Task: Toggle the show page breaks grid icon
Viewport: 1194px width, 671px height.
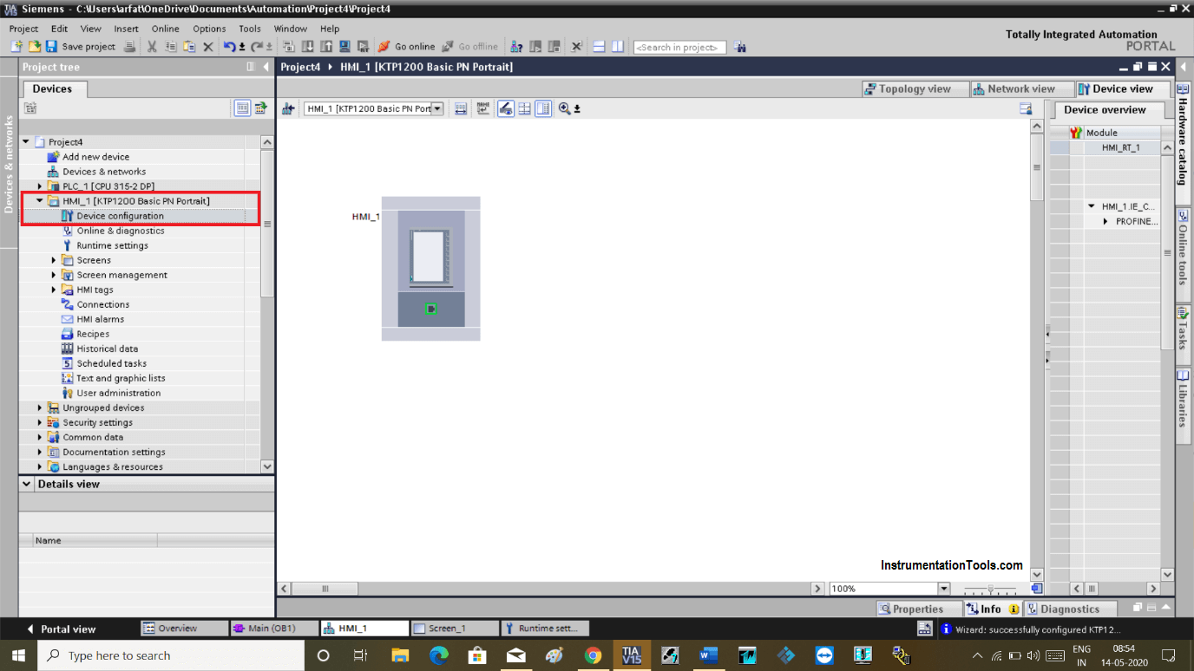Action: coord(524,108)
